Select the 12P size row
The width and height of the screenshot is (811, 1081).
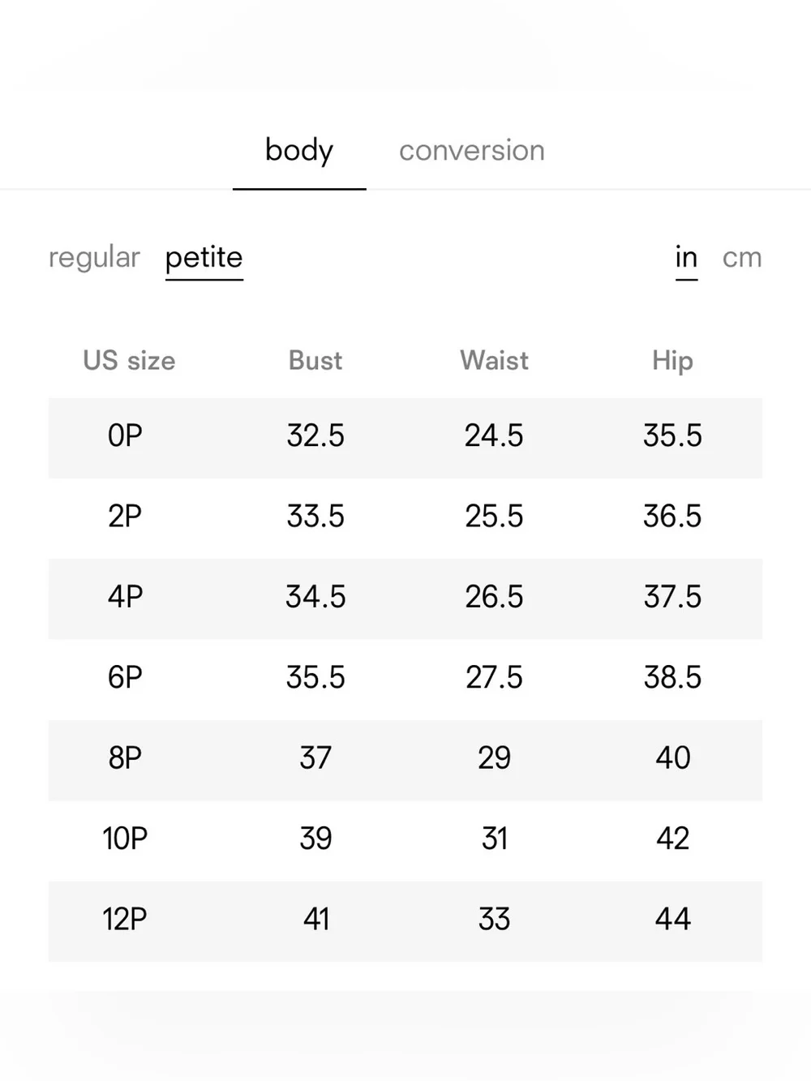[405, 921]
